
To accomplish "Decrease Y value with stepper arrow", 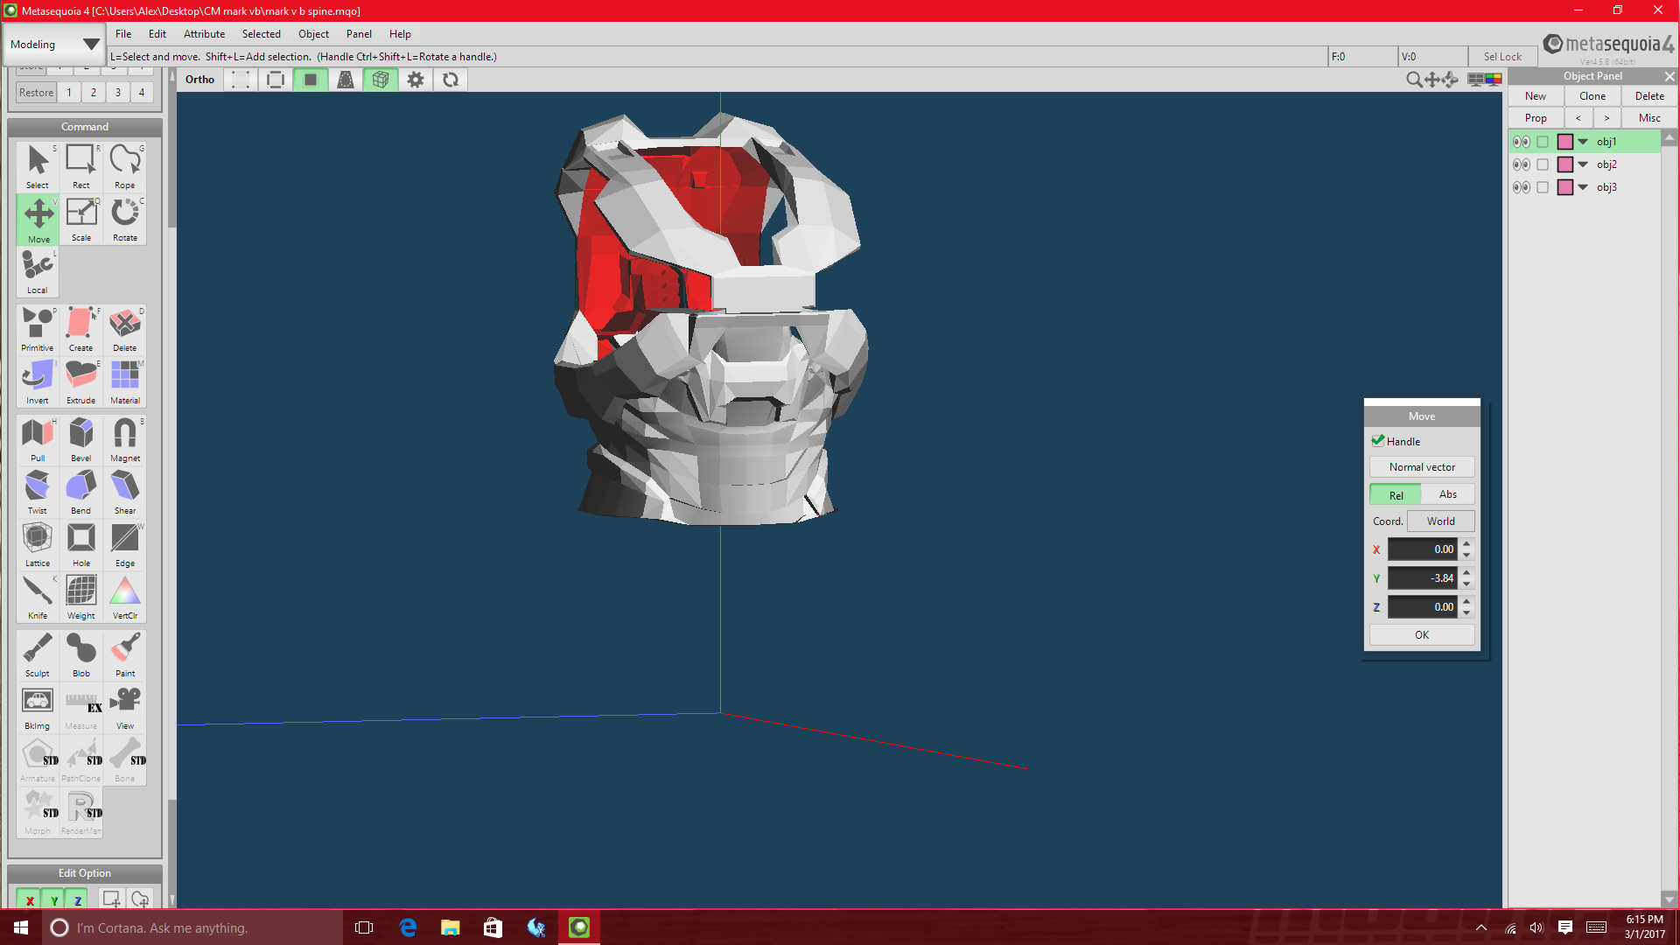I will click(1467, 584).
